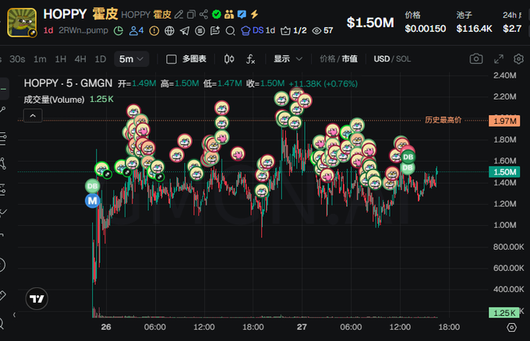Click the TradingView logo button
Viewport: 530px width, 341px height.
coord(37,299)
